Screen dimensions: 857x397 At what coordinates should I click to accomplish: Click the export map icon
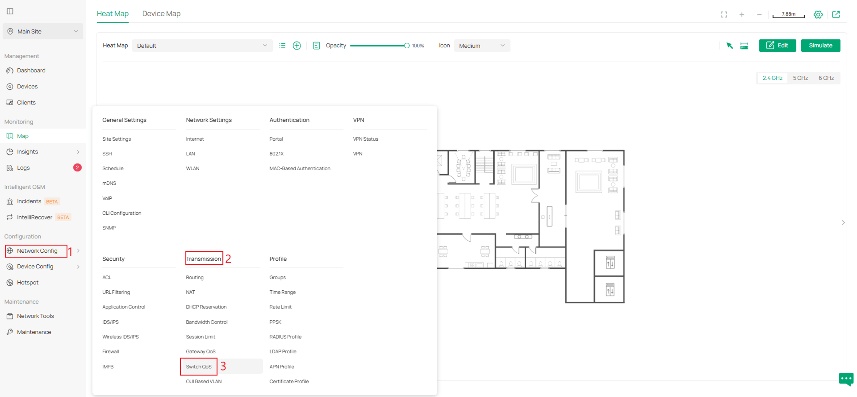coord(836,14)
